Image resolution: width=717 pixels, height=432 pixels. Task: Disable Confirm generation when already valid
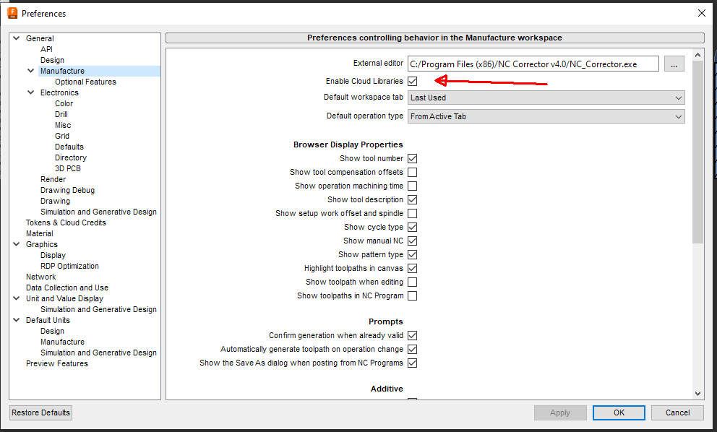pos(412,335)
